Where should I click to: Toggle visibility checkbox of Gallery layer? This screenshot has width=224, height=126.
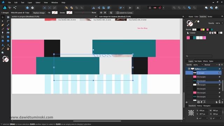point(219,69)
